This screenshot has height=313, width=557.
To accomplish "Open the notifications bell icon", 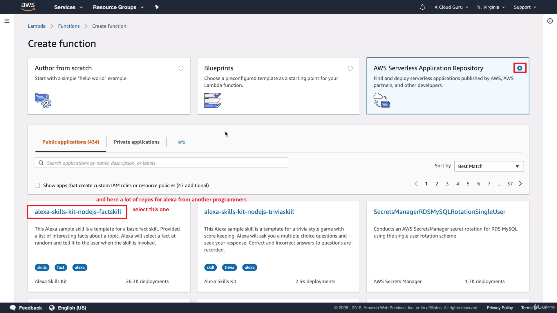I will click(422, 7).
